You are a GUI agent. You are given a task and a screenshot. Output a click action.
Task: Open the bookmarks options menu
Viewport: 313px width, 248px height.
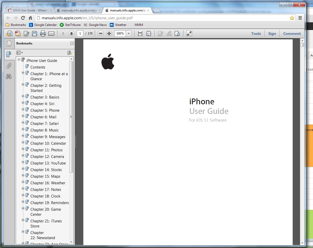20,53
